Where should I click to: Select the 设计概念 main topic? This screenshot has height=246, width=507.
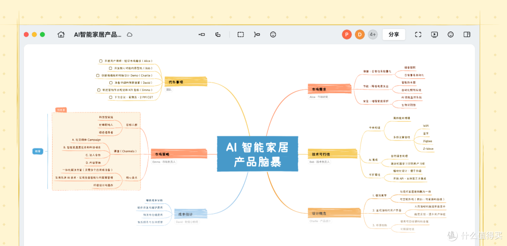334,213
